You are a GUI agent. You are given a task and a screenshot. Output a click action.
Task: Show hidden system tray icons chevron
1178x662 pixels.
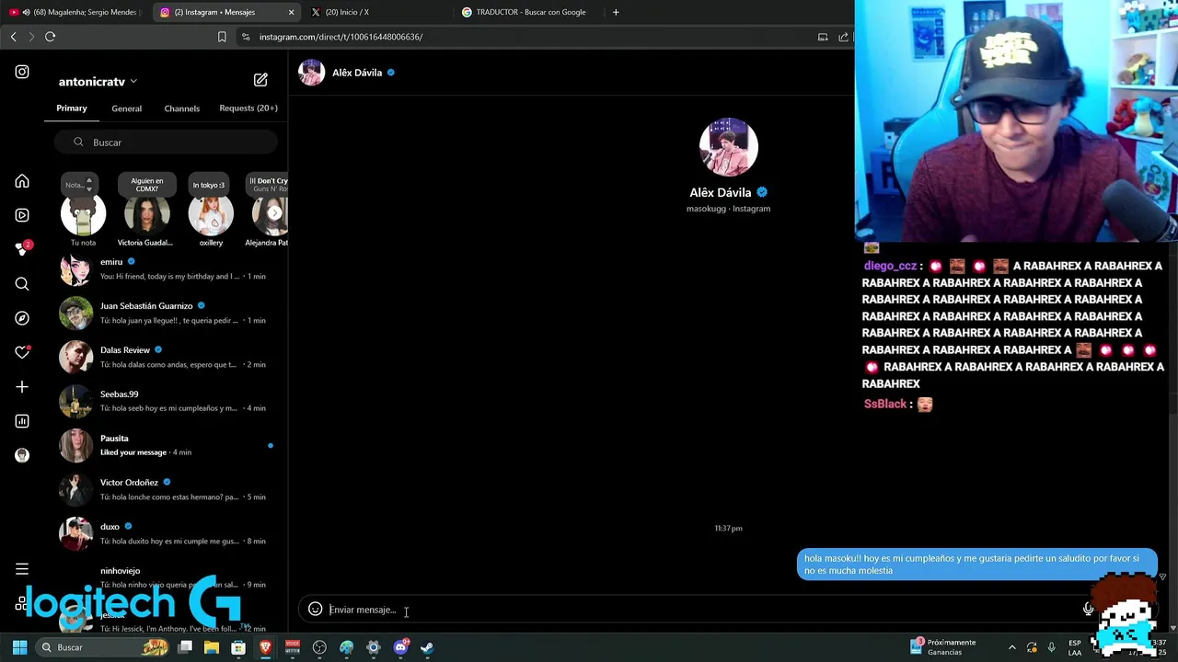pyautogui.click(x=1012, y=647)
